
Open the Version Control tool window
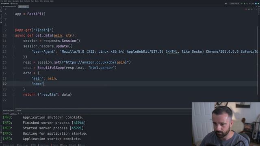(9, 145)
